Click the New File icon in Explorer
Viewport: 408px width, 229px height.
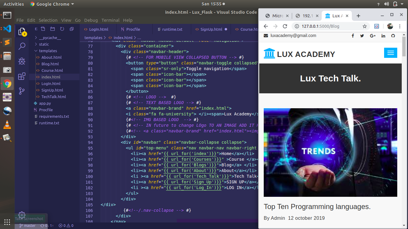click(x=43, y=29)
